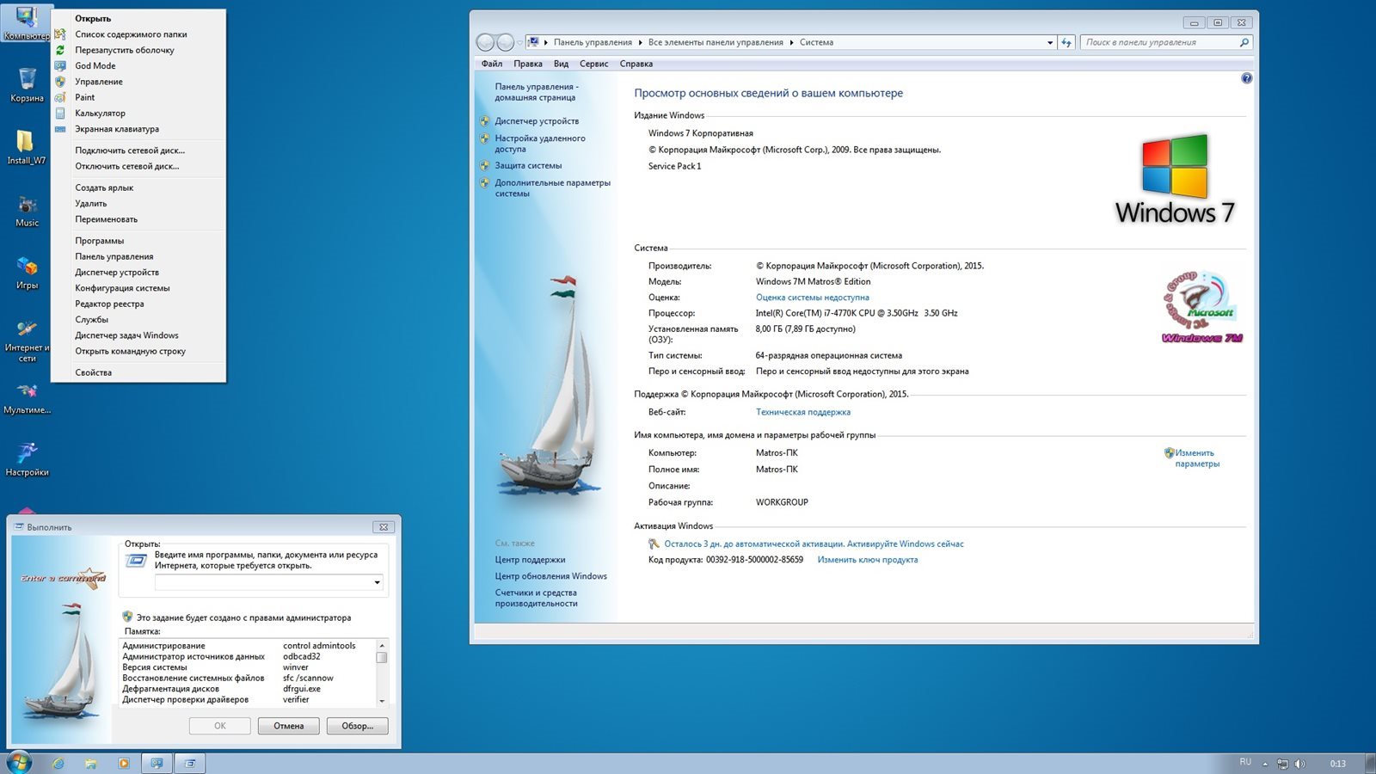Open the address bar history dropdown
Image resolution: width=1376 pixels, height=774 pixels.
[1049, 42]
